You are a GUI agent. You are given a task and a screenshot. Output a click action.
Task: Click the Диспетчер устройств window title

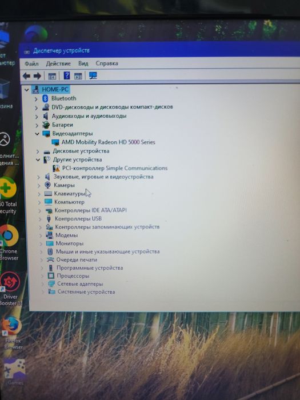point(61,50)
